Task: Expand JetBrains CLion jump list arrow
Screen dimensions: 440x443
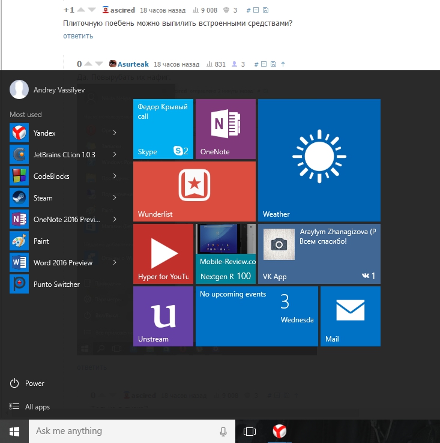Action: (x=114, y=155)
